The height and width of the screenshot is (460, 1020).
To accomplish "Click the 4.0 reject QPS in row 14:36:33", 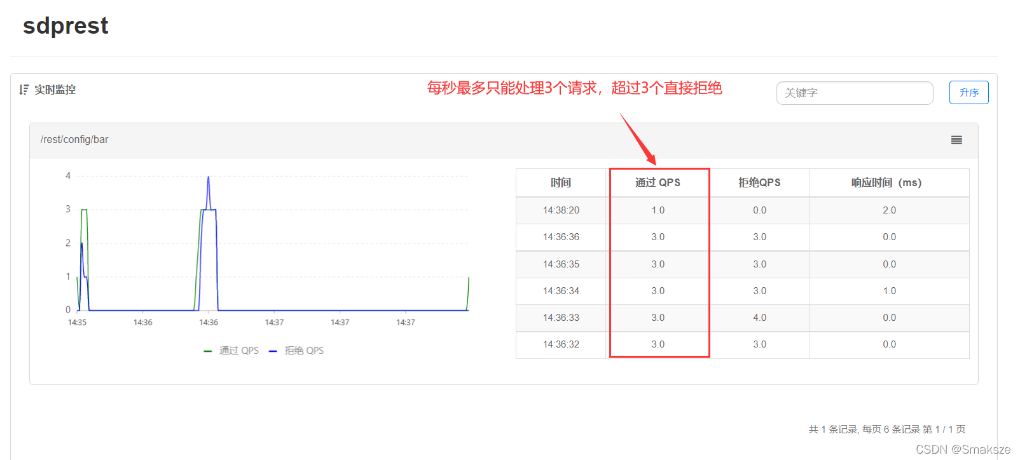I will pyautogui.click(x=759, y=318).
